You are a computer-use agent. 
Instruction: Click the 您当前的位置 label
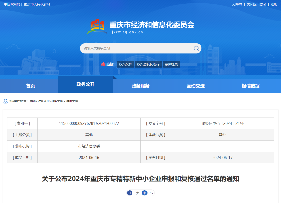tap(18, 101)
